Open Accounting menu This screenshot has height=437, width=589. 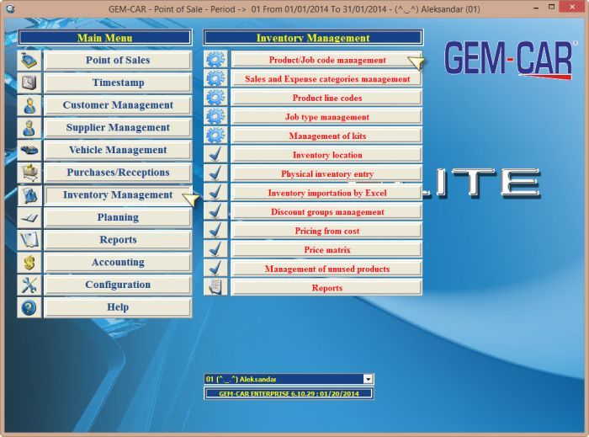coord(118,262)
